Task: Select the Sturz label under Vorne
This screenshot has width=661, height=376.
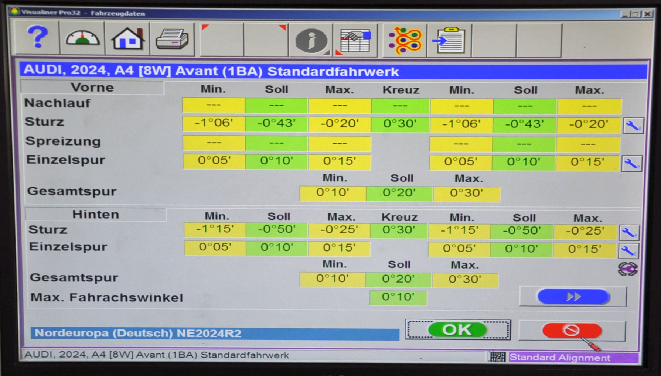Action: pyautogui.click(x=44, y=122)
